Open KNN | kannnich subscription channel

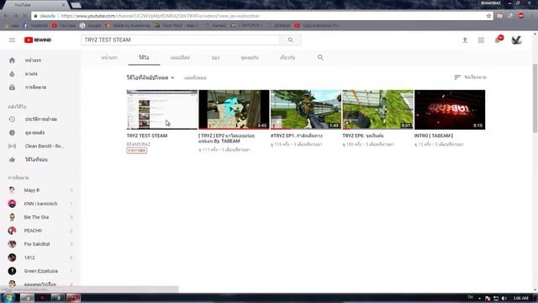pos(40,204)
